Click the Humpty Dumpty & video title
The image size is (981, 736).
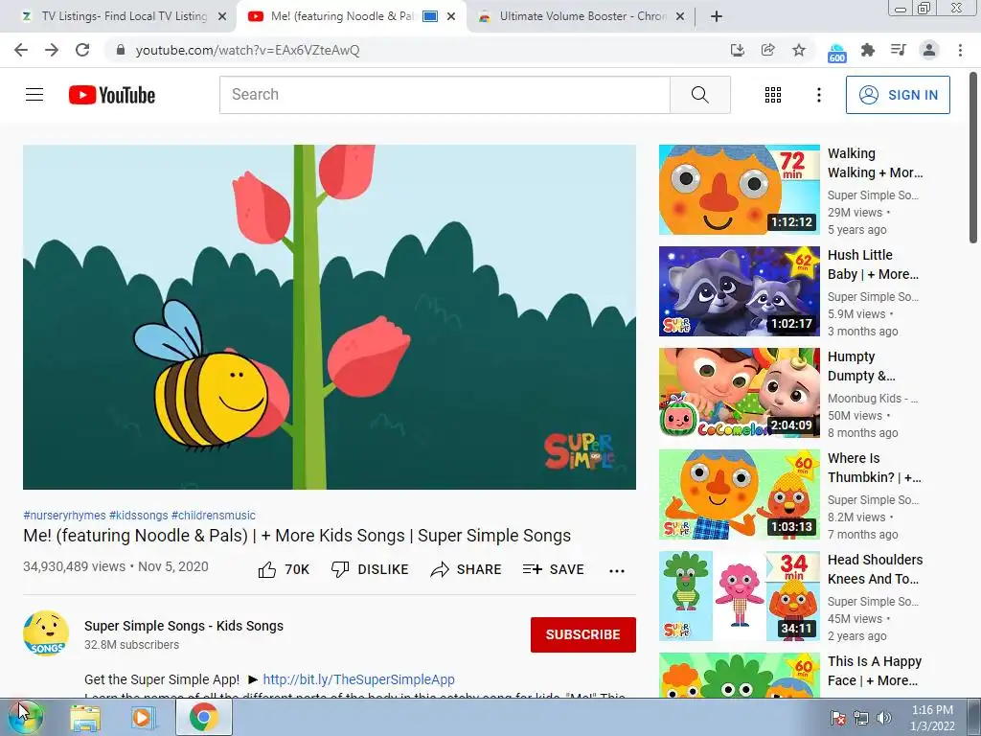[x=861, y=366]
